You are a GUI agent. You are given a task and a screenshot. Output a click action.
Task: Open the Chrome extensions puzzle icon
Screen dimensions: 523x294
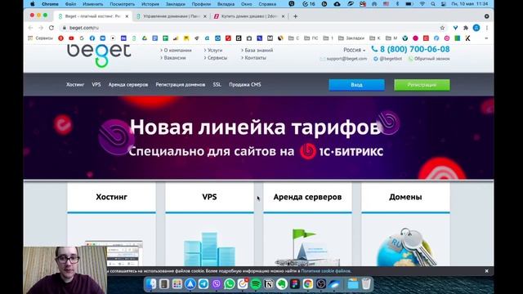466,28
